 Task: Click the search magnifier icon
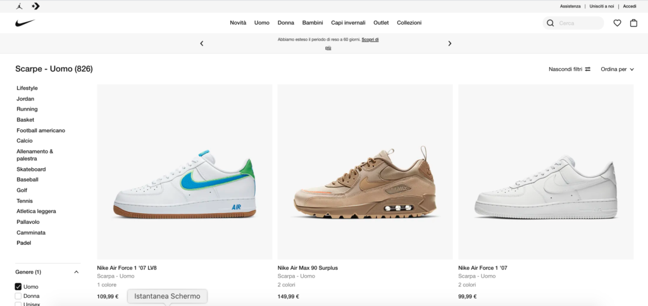click(x=550, y=23)
